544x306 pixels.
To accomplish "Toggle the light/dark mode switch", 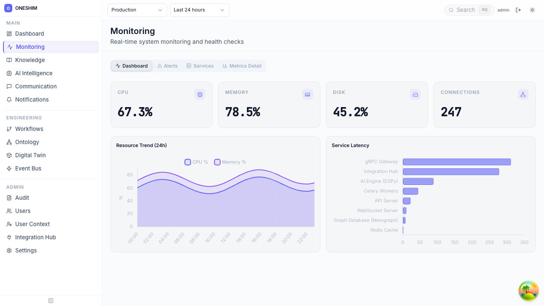I will tap(532, 10).
